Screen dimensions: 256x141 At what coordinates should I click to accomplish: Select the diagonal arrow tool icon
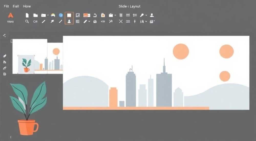tap(52, 22)
